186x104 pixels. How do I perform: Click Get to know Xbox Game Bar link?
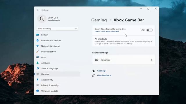tap(107, 31)
